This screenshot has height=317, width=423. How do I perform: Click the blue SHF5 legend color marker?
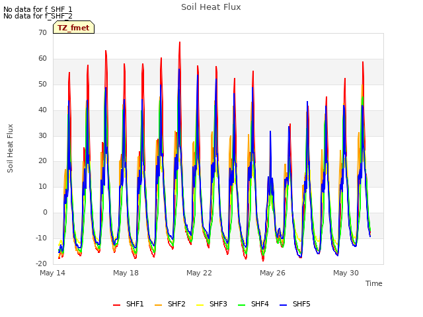click(x=284, y=305)
